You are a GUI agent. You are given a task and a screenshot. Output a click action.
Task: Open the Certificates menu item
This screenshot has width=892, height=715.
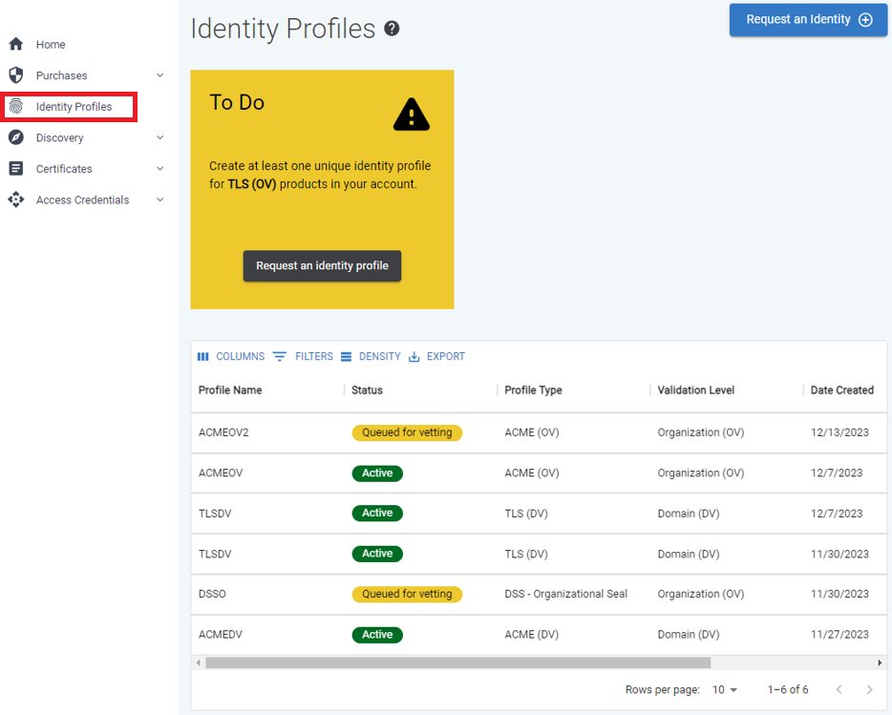click(x=64, y=169)
